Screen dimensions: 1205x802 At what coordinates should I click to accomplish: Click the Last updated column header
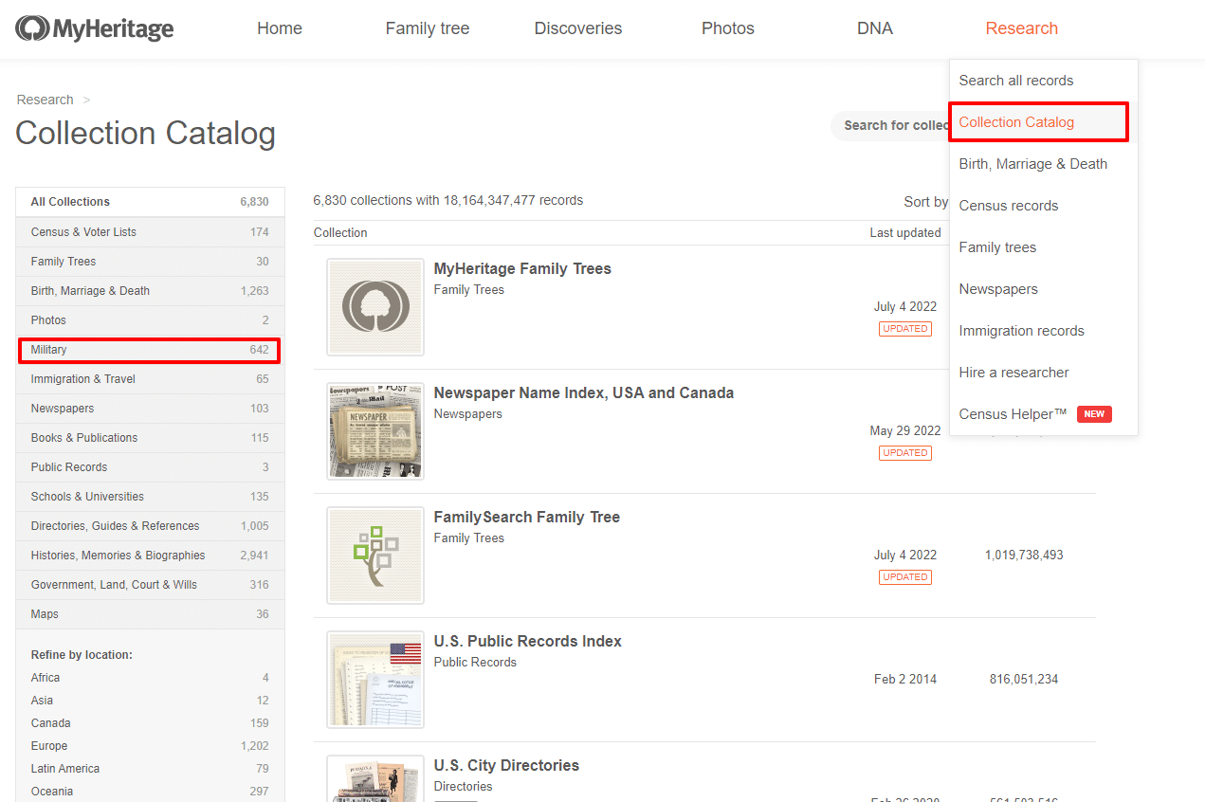click(x=905, y=233)
